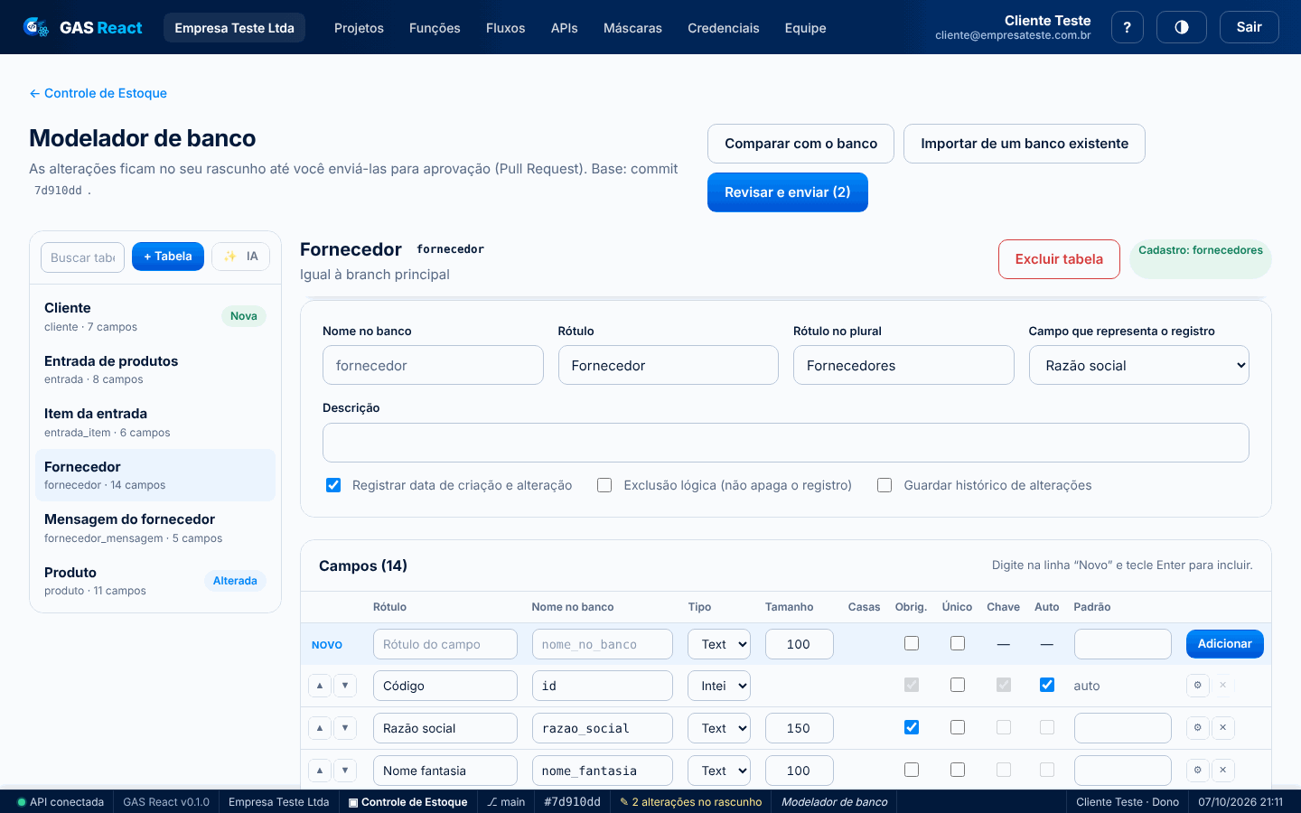Click the Descrição input field
Image resolution: width=1301 pixels, height=813 pixels.
tap(786, 443)
